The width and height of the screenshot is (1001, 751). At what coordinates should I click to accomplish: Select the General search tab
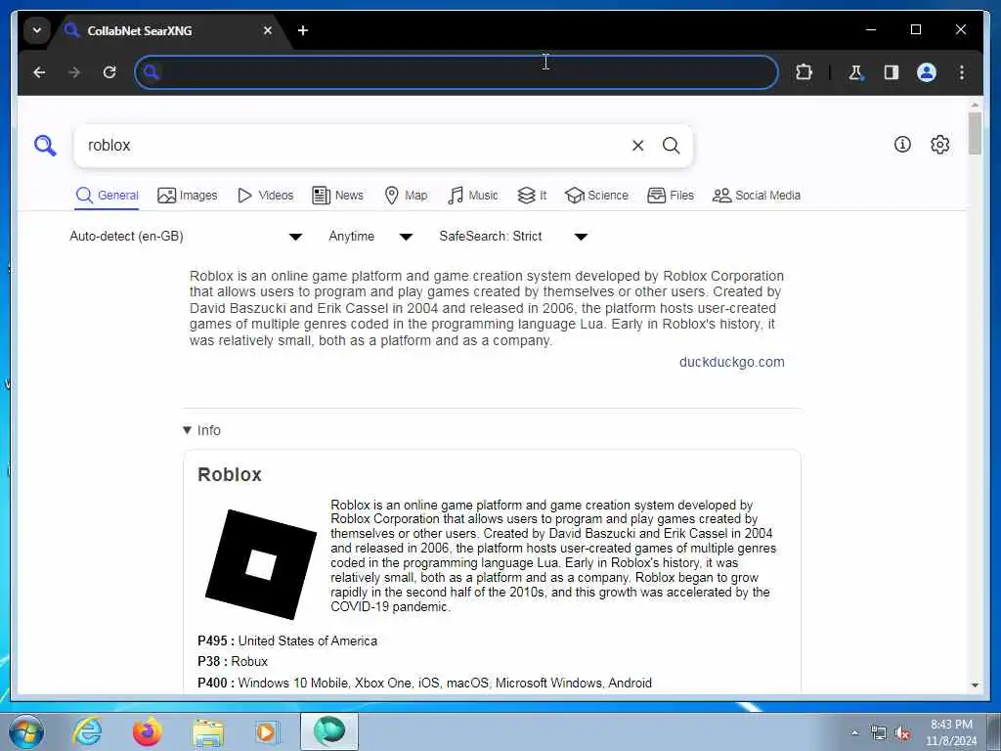[108, 196]
